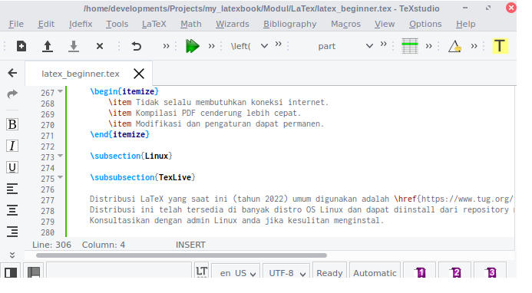Expand hidden items after run button
The image size is (532, 293).
(211, 46)
